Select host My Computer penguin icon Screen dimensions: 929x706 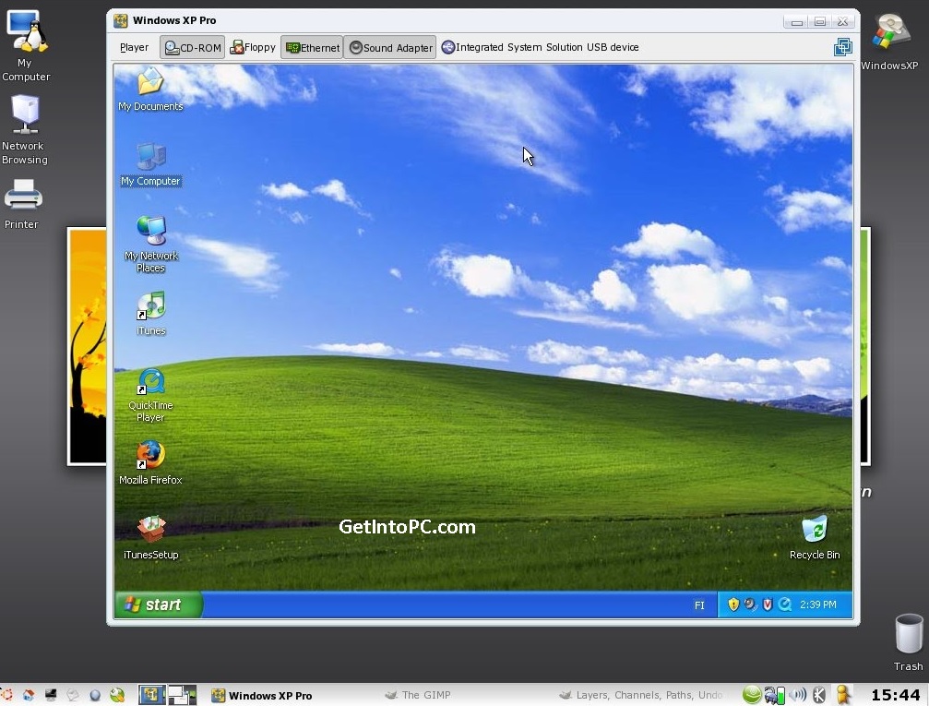[x=26, y=46]
